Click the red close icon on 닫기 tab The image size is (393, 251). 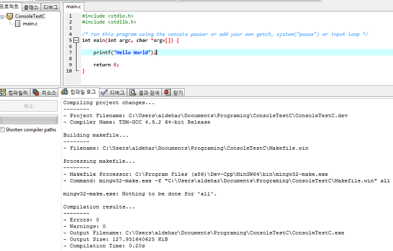(167, 92)
